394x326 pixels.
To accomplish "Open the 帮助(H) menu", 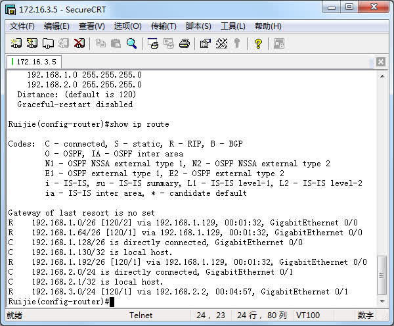I will coord(268,26).
